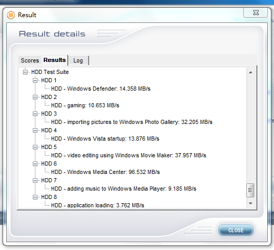Select the HDD 5 tree item

coord(49,147)
